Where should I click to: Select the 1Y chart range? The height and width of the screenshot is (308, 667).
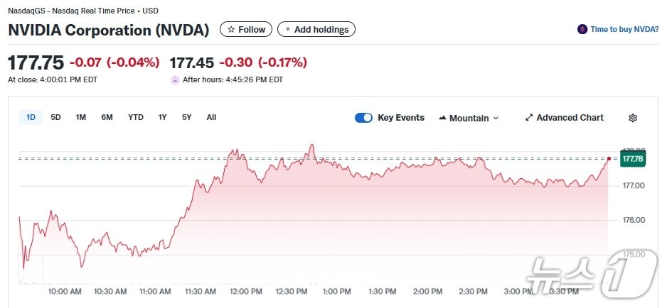coord(163,118)
